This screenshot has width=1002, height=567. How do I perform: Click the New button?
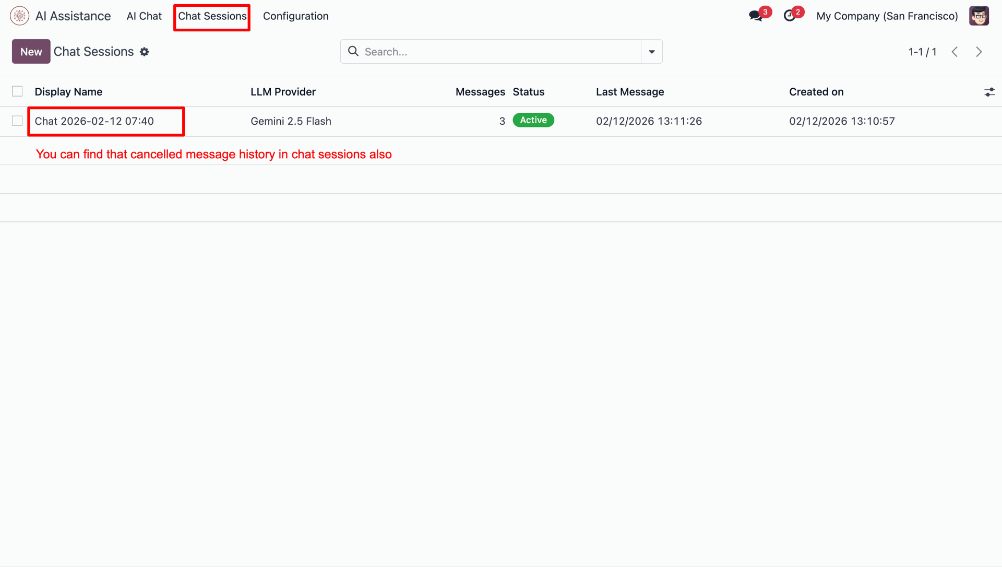31,52
